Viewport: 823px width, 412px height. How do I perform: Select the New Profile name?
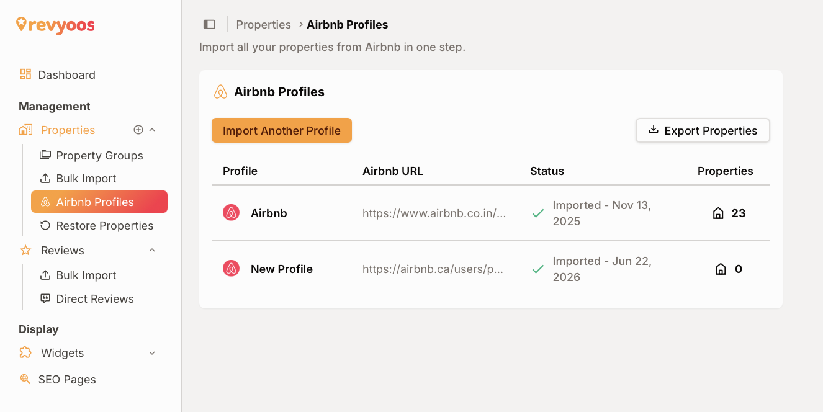pos(282,269)
